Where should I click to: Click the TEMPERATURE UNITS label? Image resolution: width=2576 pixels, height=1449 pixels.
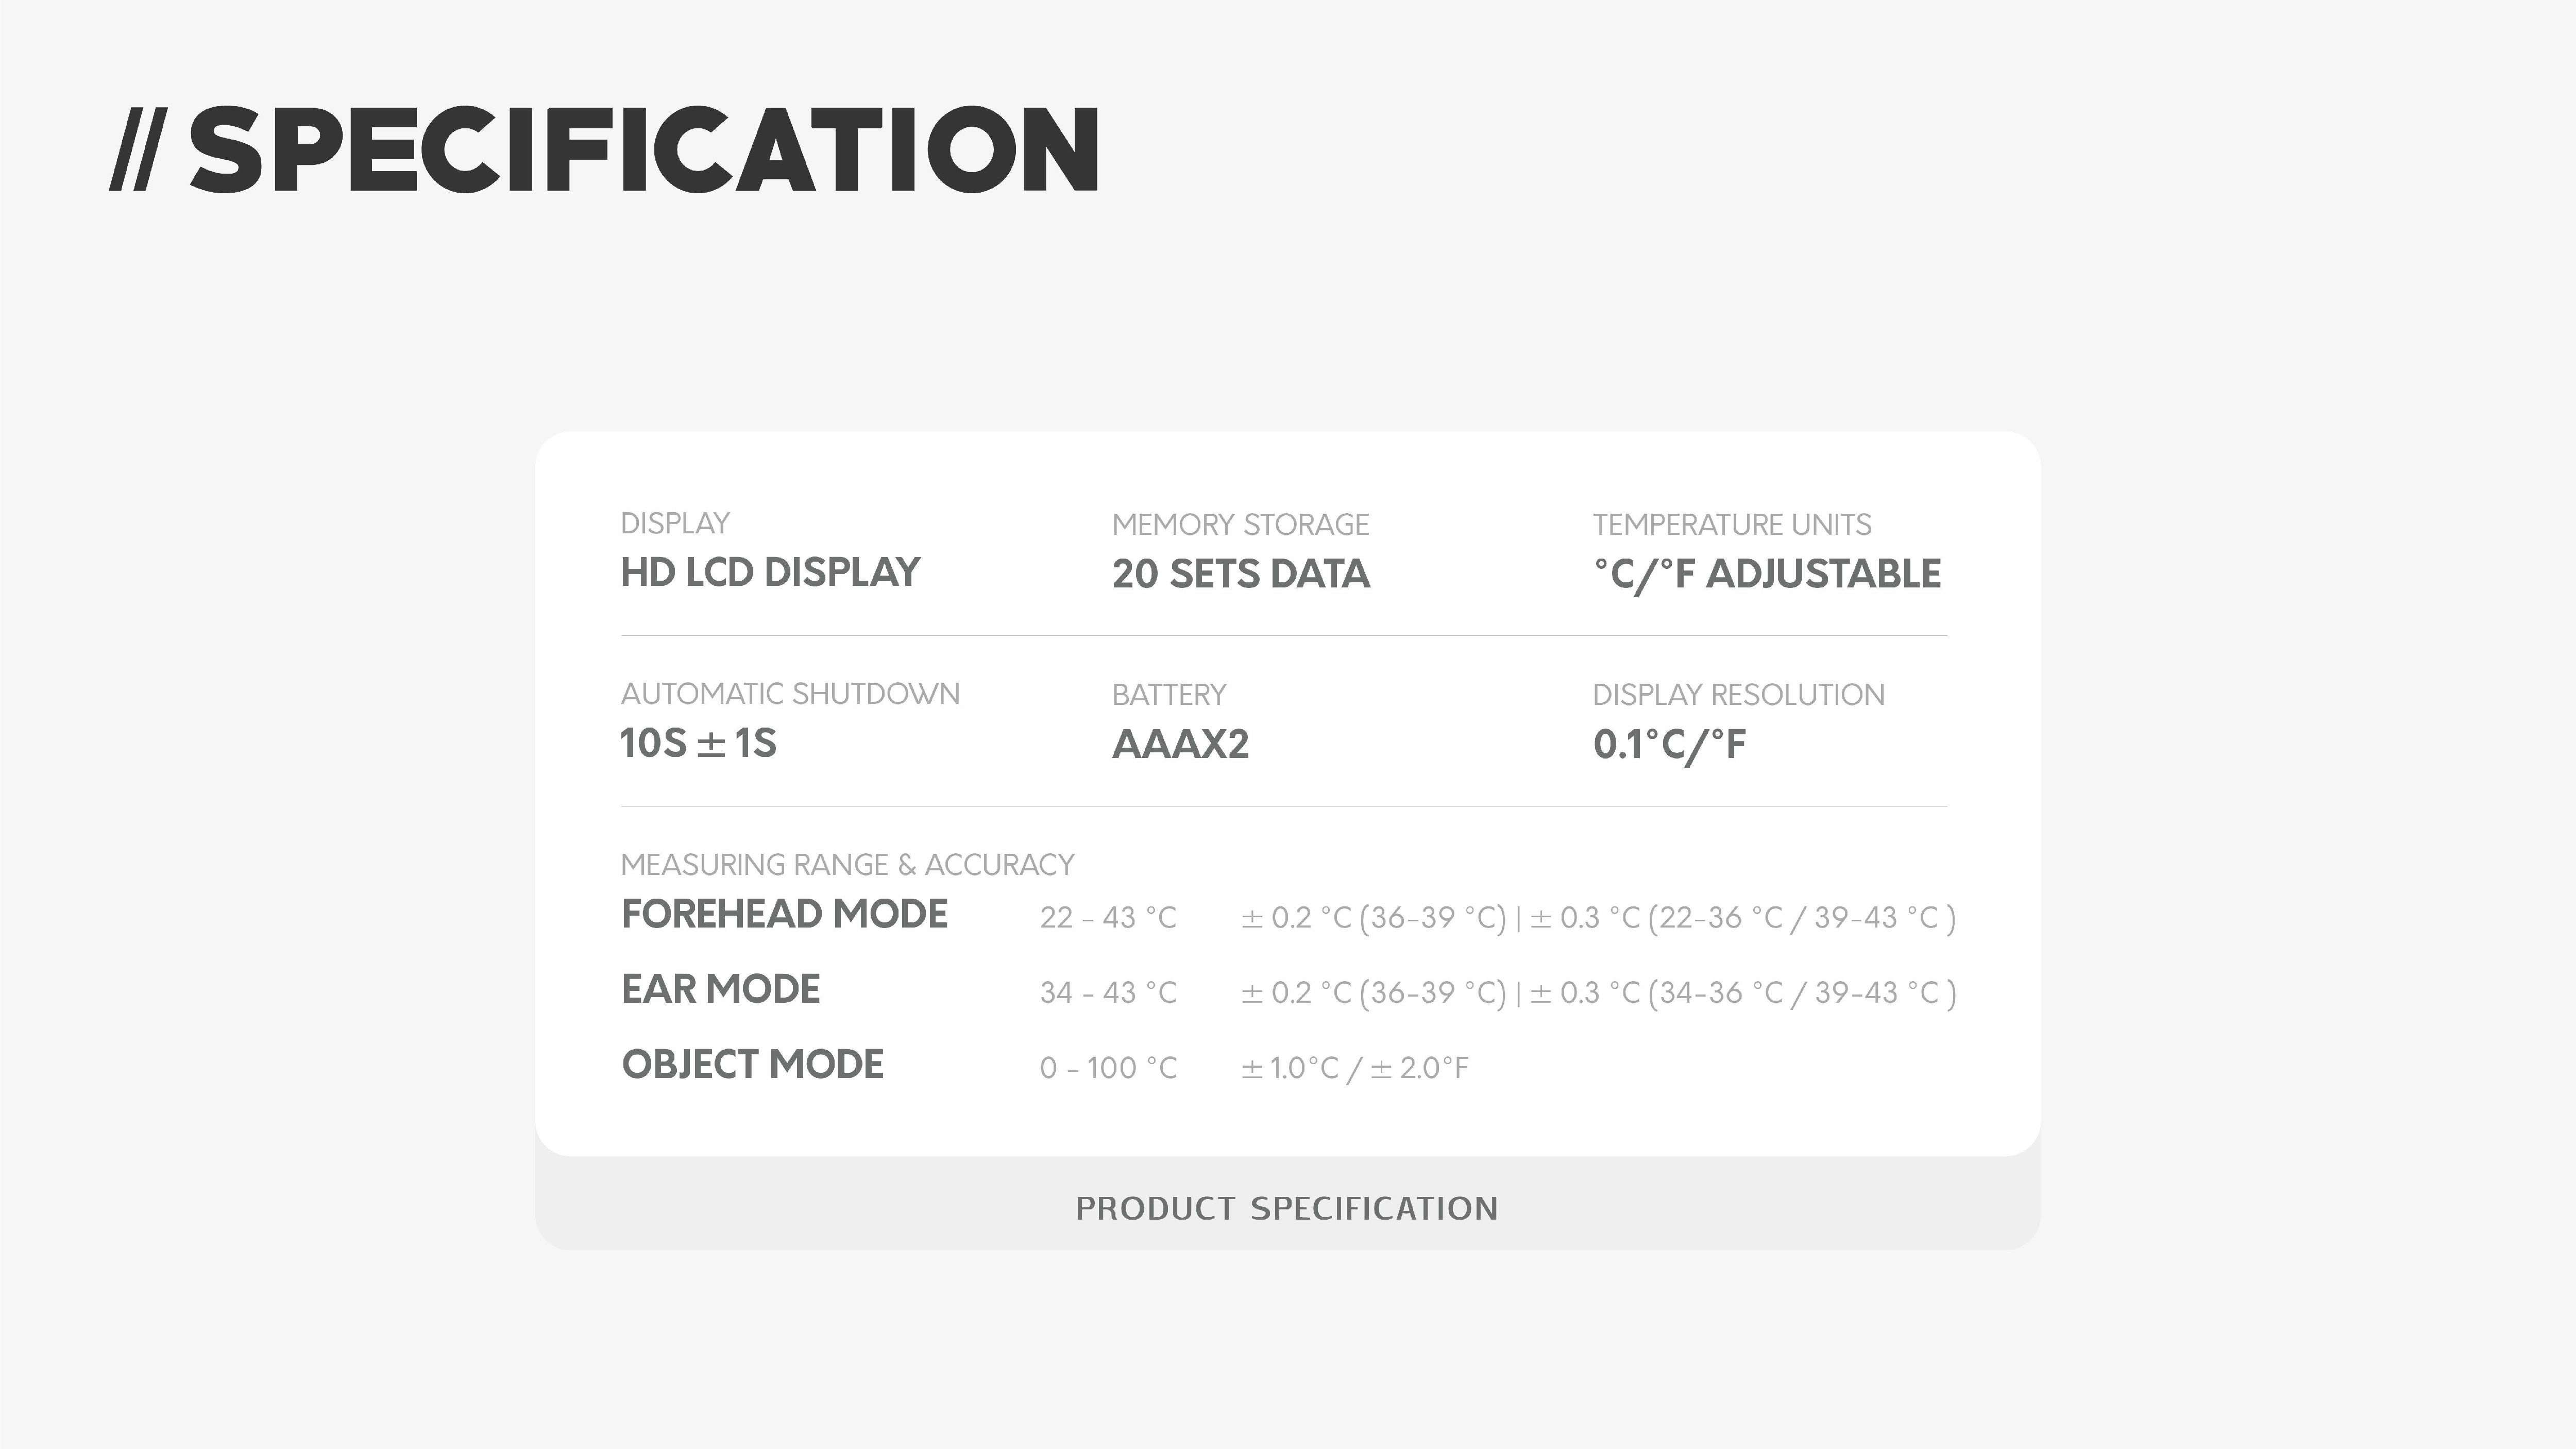click(1731, 524)
